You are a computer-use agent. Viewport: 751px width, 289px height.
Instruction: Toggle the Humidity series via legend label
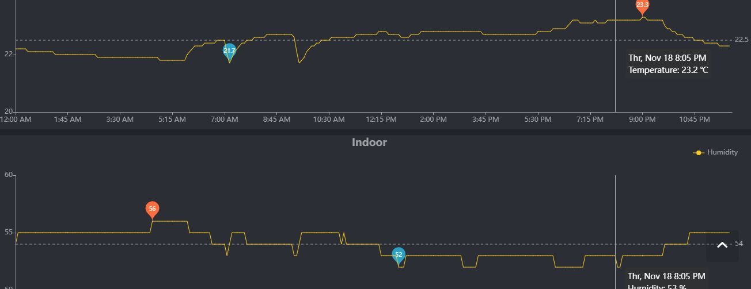coord(722,152)
